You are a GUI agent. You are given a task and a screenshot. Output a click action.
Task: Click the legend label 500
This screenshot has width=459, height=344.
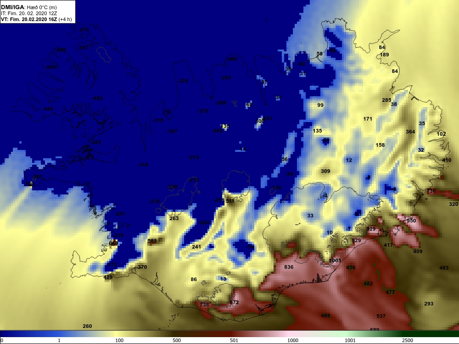(x=177, y=340)
